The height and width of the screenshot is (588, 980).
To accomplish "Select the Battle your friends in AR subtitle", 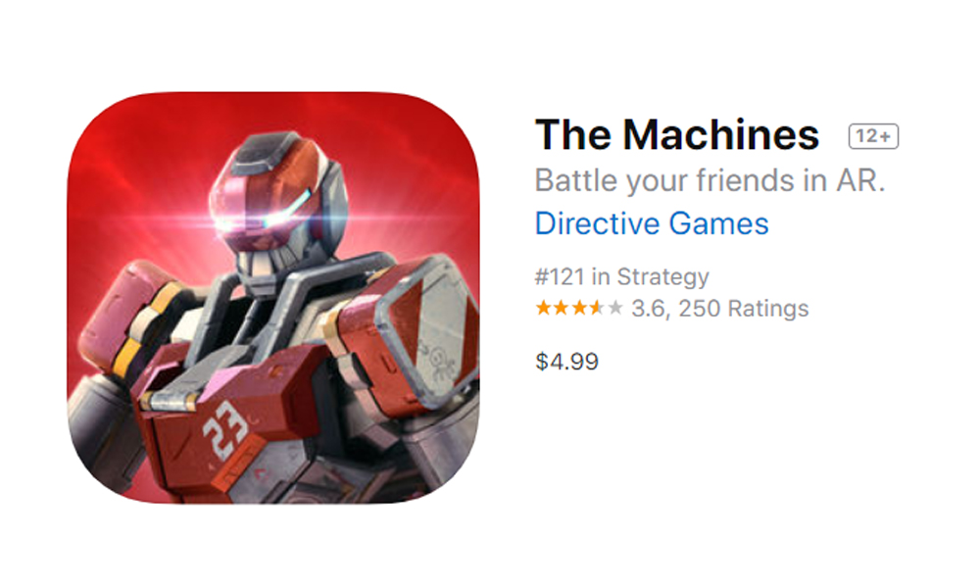I will tap(710, 180).
